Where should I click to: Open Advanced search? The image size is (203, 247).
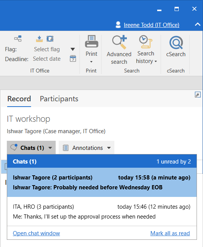point(119,50)
